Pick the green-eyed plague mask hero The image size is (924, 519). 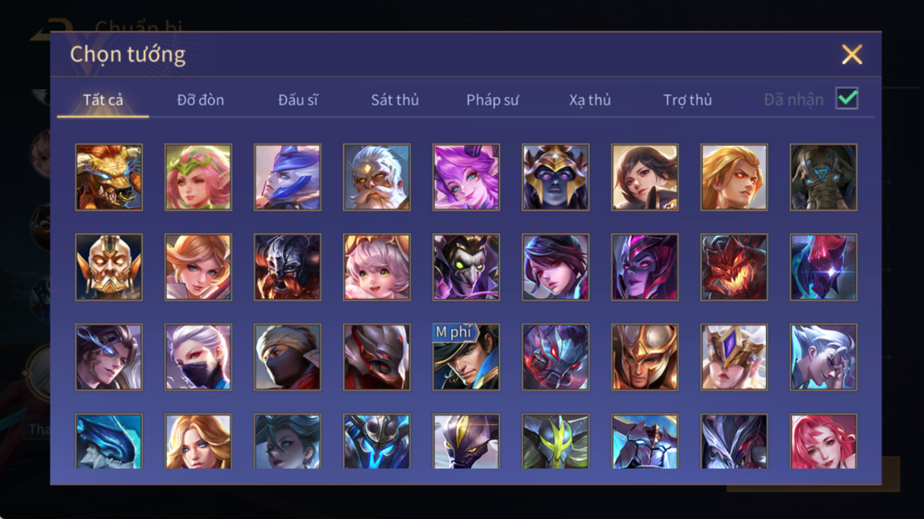click(466, 267)
